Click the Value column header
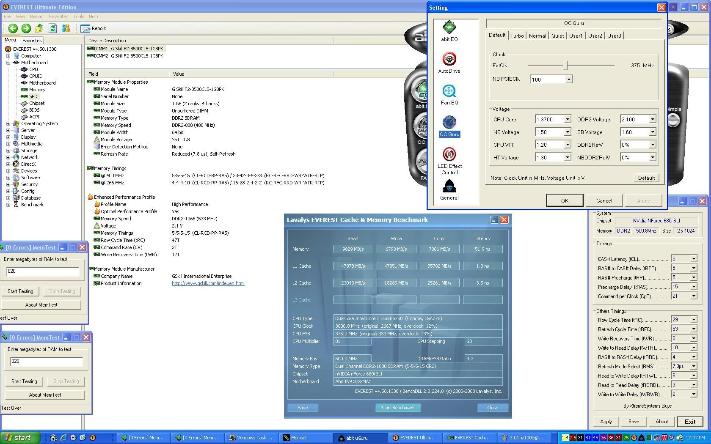 pos(251,74)
